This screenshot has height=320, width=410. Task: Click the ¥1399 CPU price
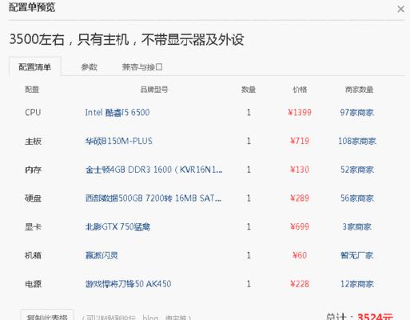pos(300,112)
